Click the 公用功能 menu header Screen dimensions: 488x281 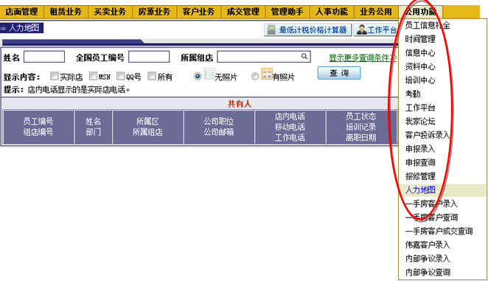[x=420, y=12]
